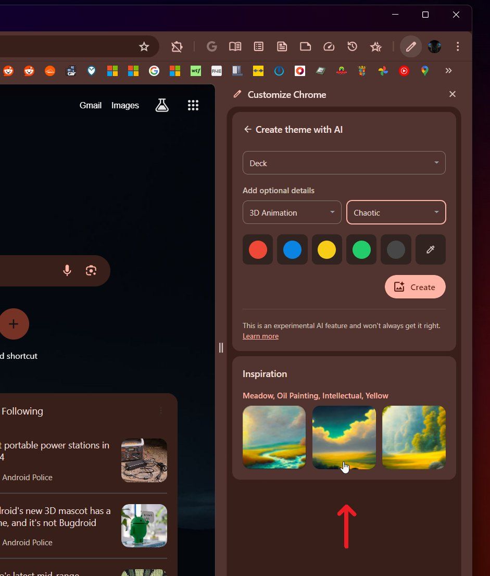The width and height of the screenshot is (490, 576).
Task: Select the middle Meadow inspiration thumbnail
Action: 344,437
